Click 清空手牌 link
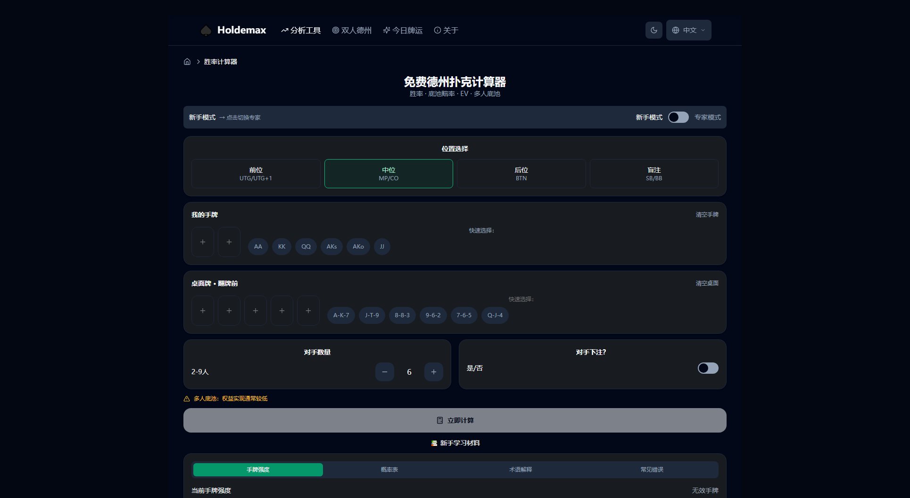 [x=707, y=215]
